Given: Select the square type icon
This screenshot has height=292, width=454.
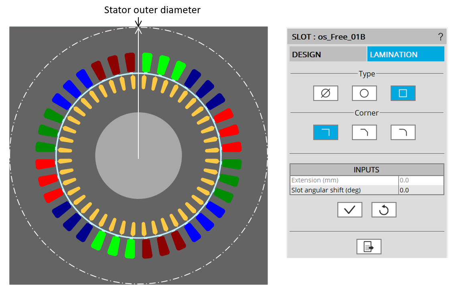Looking at the screenshot, I should click(403, 93).
